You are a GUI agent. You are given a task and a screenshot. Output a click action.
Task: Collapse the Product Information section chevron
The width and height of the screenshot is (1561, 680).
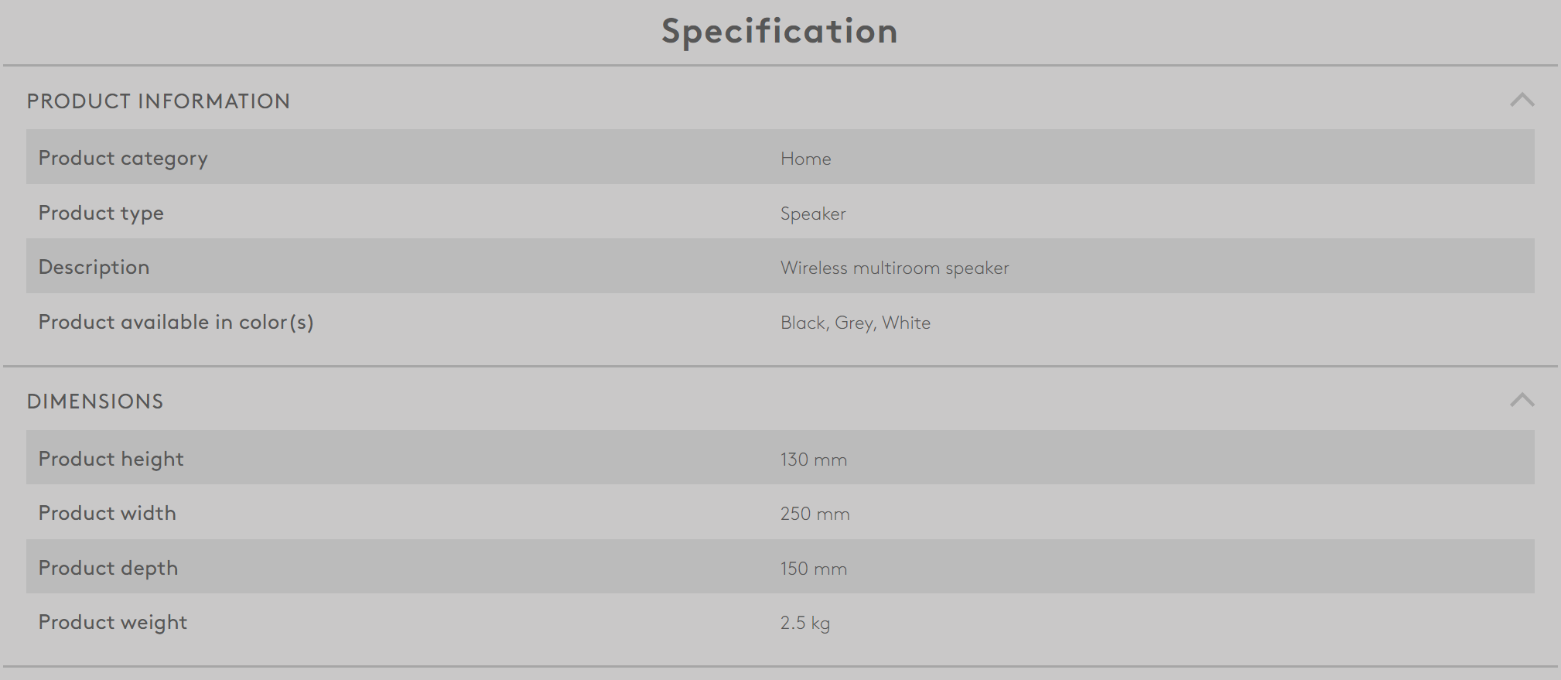pos(1522,100)
